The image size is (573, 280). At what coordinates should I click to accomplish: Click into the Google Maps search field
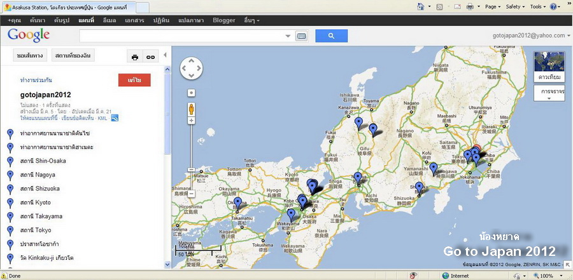181,36
